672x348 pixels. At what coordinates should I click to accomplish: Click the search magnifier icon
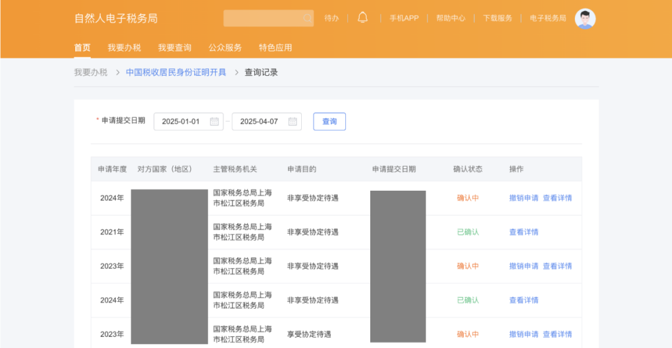307,19
